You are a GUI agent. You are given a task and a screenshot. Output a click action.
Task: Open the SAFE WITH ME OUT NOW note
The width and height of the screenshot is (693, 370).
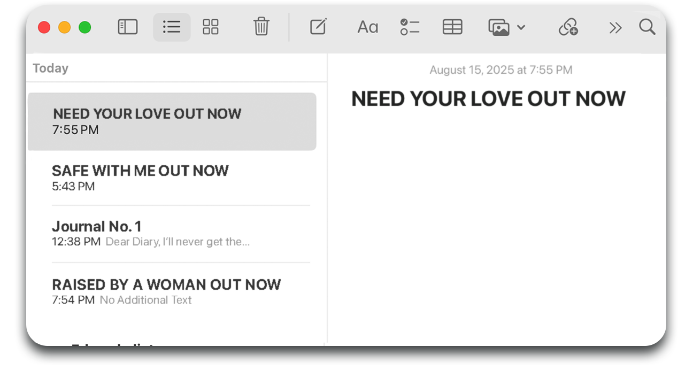(x=181, y=178)
